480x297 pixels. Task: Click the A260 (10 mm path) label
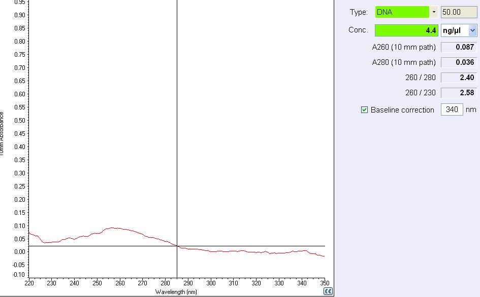(x=404, y=48)
